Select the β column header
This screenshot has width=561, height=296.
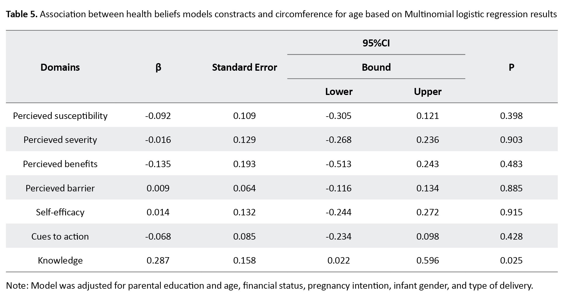pyautogui.click(x=158, y=67)
